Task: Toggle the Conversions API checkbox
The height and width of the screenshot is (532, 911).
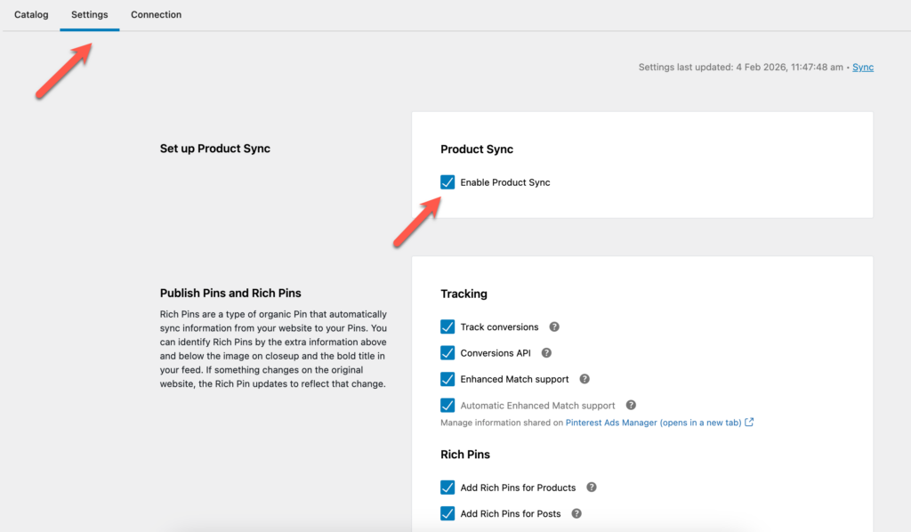Action: (x=447, y=352)
